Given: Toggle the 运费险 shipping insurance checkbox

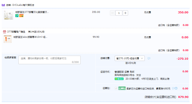Looking at the screenshot, I should 116,88.
